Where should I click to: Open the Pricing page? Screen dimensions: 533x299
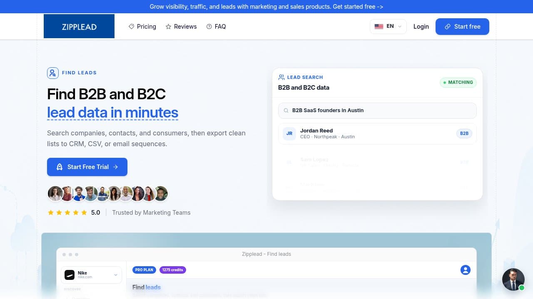(x=142, y=27)
